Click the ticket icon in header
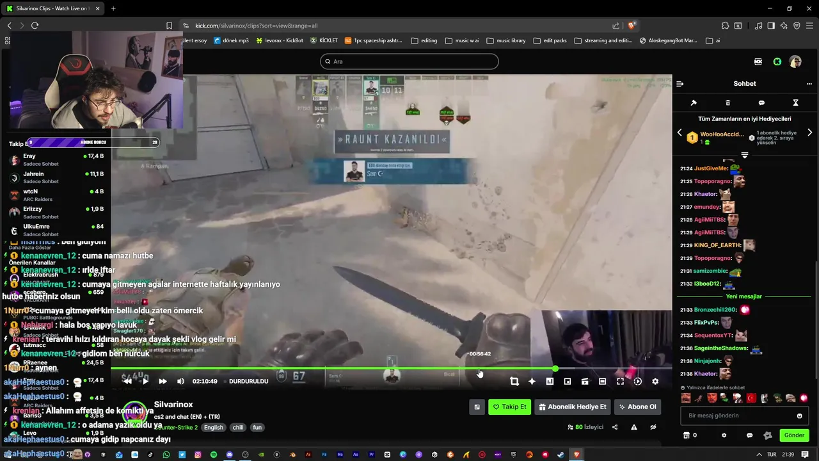 tap(758, 61)
